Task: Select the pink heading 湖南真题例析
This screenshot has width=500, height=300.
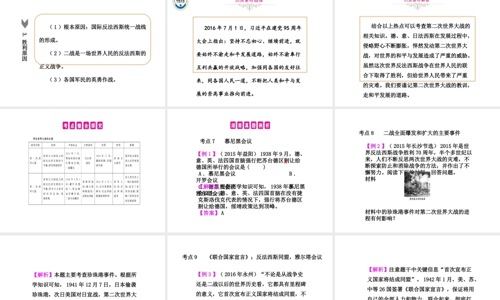Action: (x=250, y=125)
